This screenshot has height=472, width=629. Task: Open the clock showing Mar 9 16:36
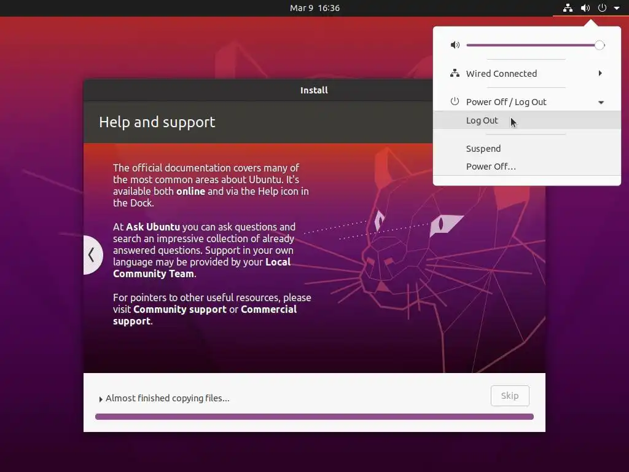coord(314,8)
